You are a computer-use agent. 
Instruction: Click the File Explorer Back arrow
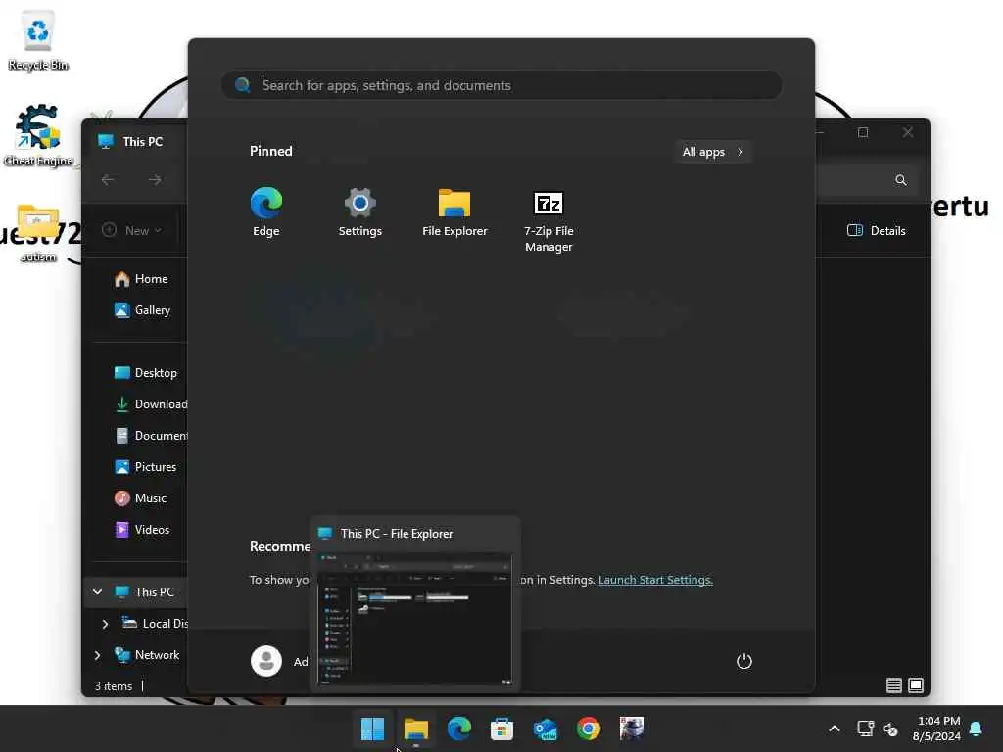click(108, 180)
